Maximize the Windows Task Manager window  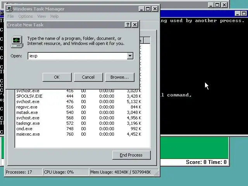(148, 9)
